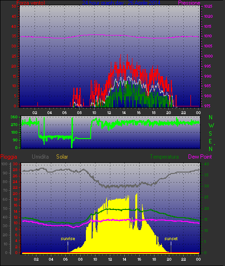Viewport: 225px width, 266px height.
Task: Click the Pioggia legend label
Action: [x=9, y=157]
